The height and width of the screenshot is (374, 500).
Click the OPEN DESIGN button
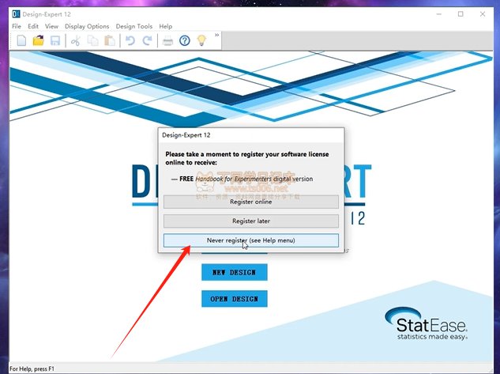tap(235, 299)
